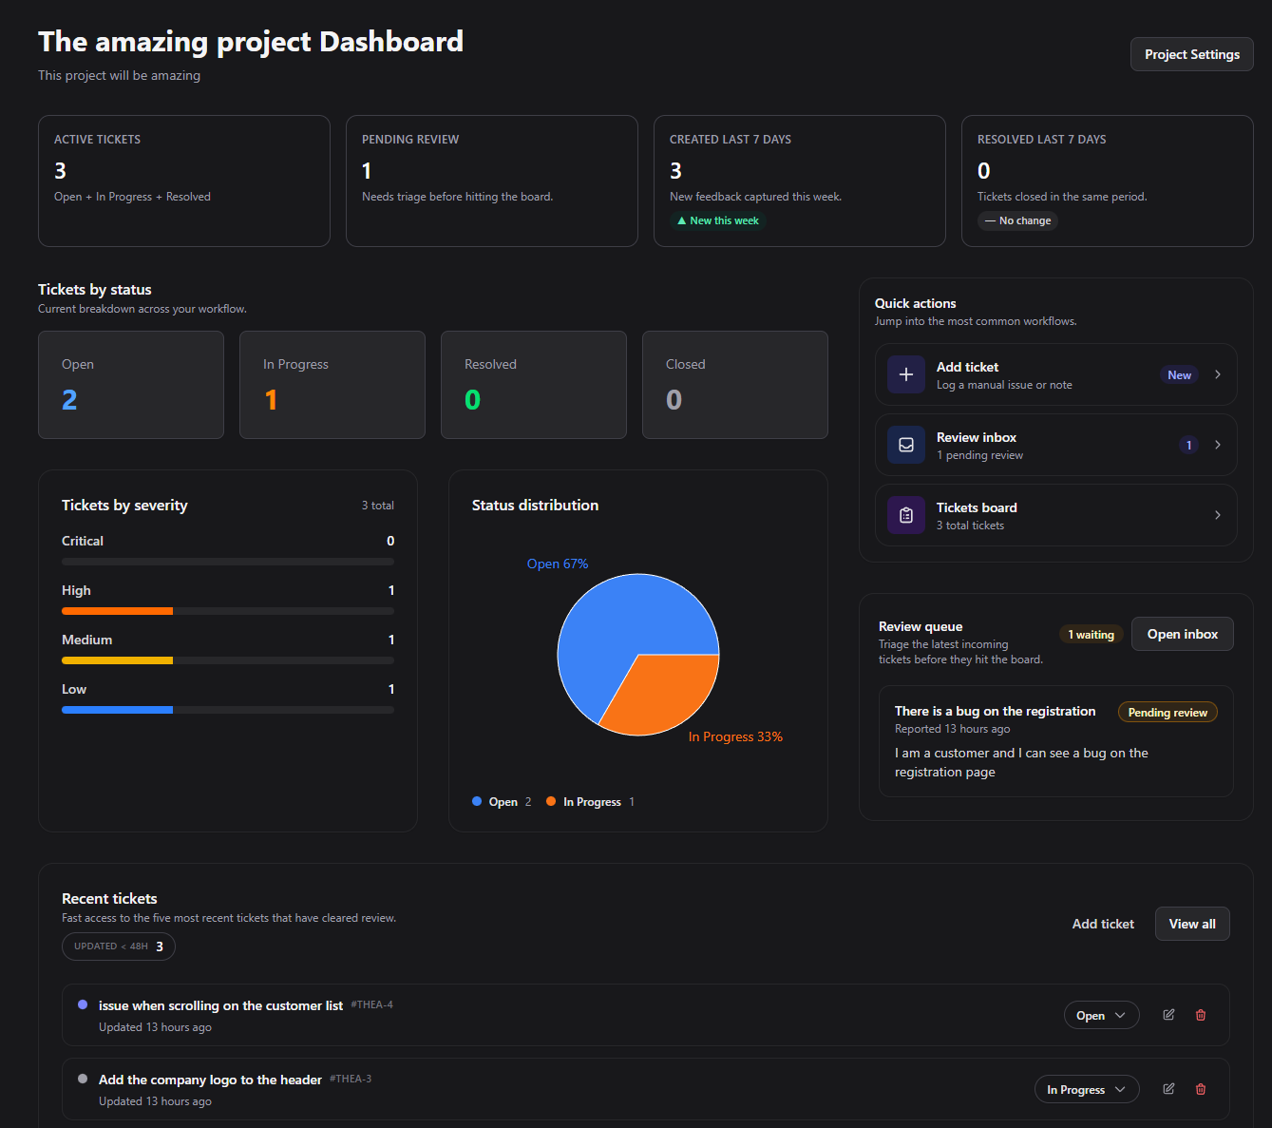
Task: Click the edit icon for THEA-3 ticket
Action: (1168, 1089)
